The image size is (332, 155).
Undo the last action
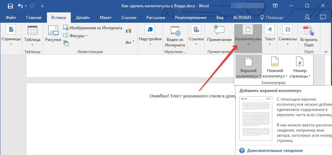click(20, 6)
